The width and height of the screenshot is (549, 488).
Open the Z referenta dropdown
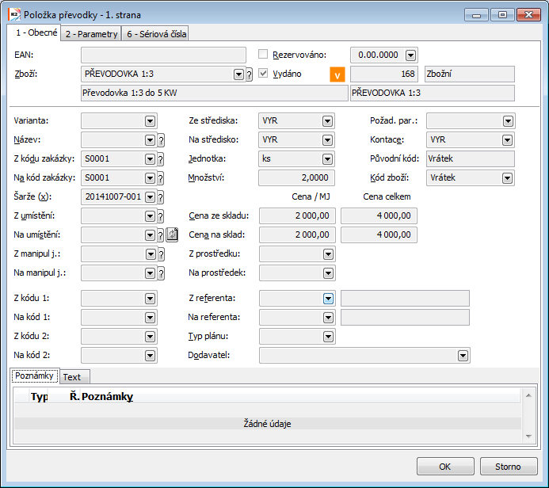pos(328,299)
